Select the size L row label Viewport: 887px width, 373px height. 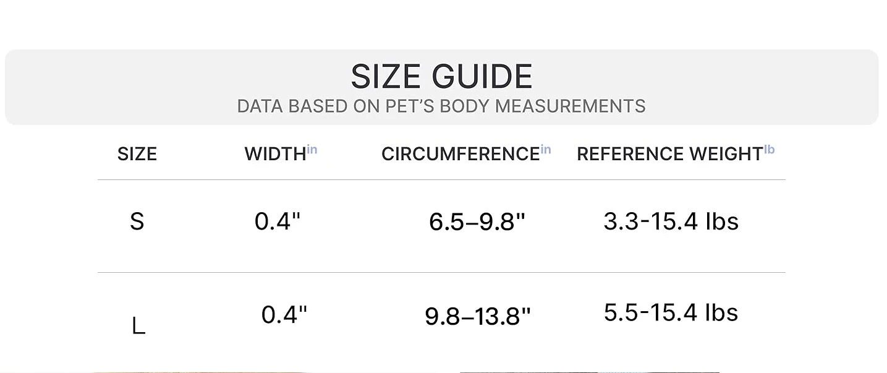click(138, 325)
